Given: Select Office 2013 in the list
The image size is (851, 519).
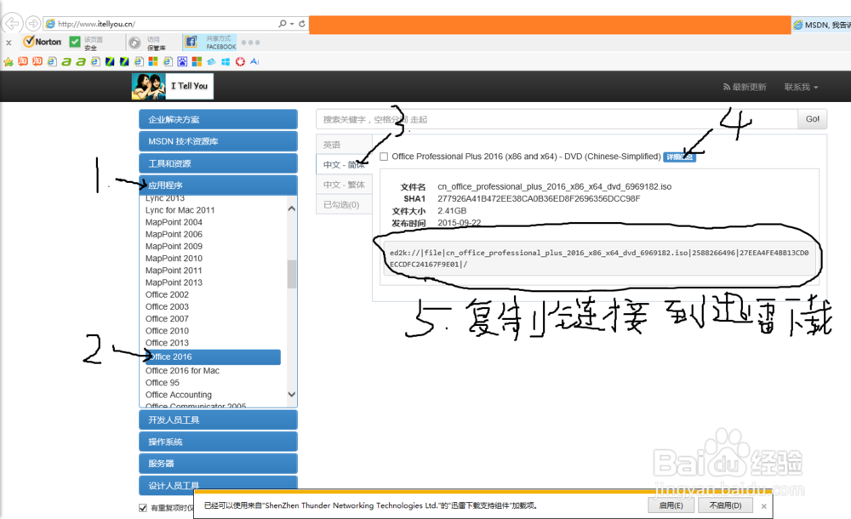Looking at the screenshot, I should click(x=167, y=343).
